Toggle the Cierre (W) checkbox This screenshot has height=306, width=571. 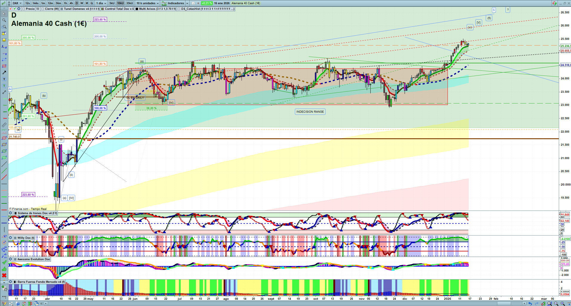(x=43, y=9)
